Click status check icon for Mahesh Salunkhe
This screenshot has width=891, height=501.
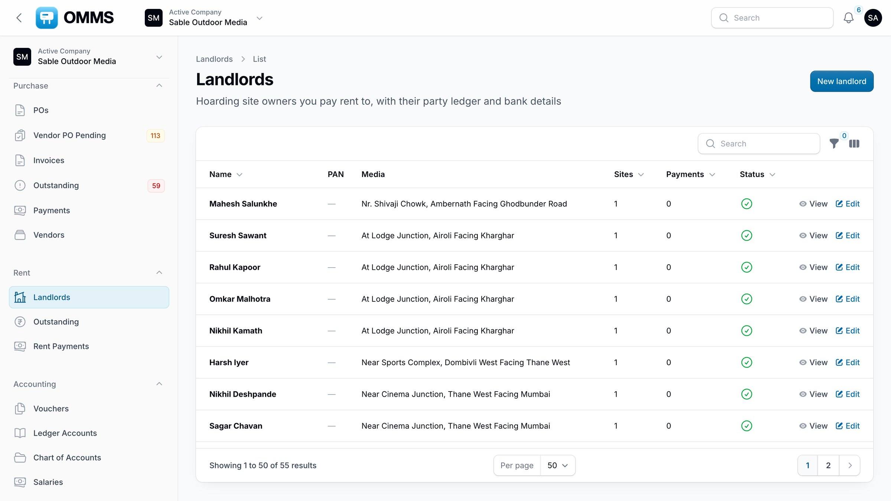coord(747,204)
